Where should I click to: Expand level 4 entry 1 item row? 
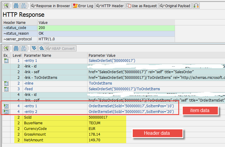pos(6,106)
